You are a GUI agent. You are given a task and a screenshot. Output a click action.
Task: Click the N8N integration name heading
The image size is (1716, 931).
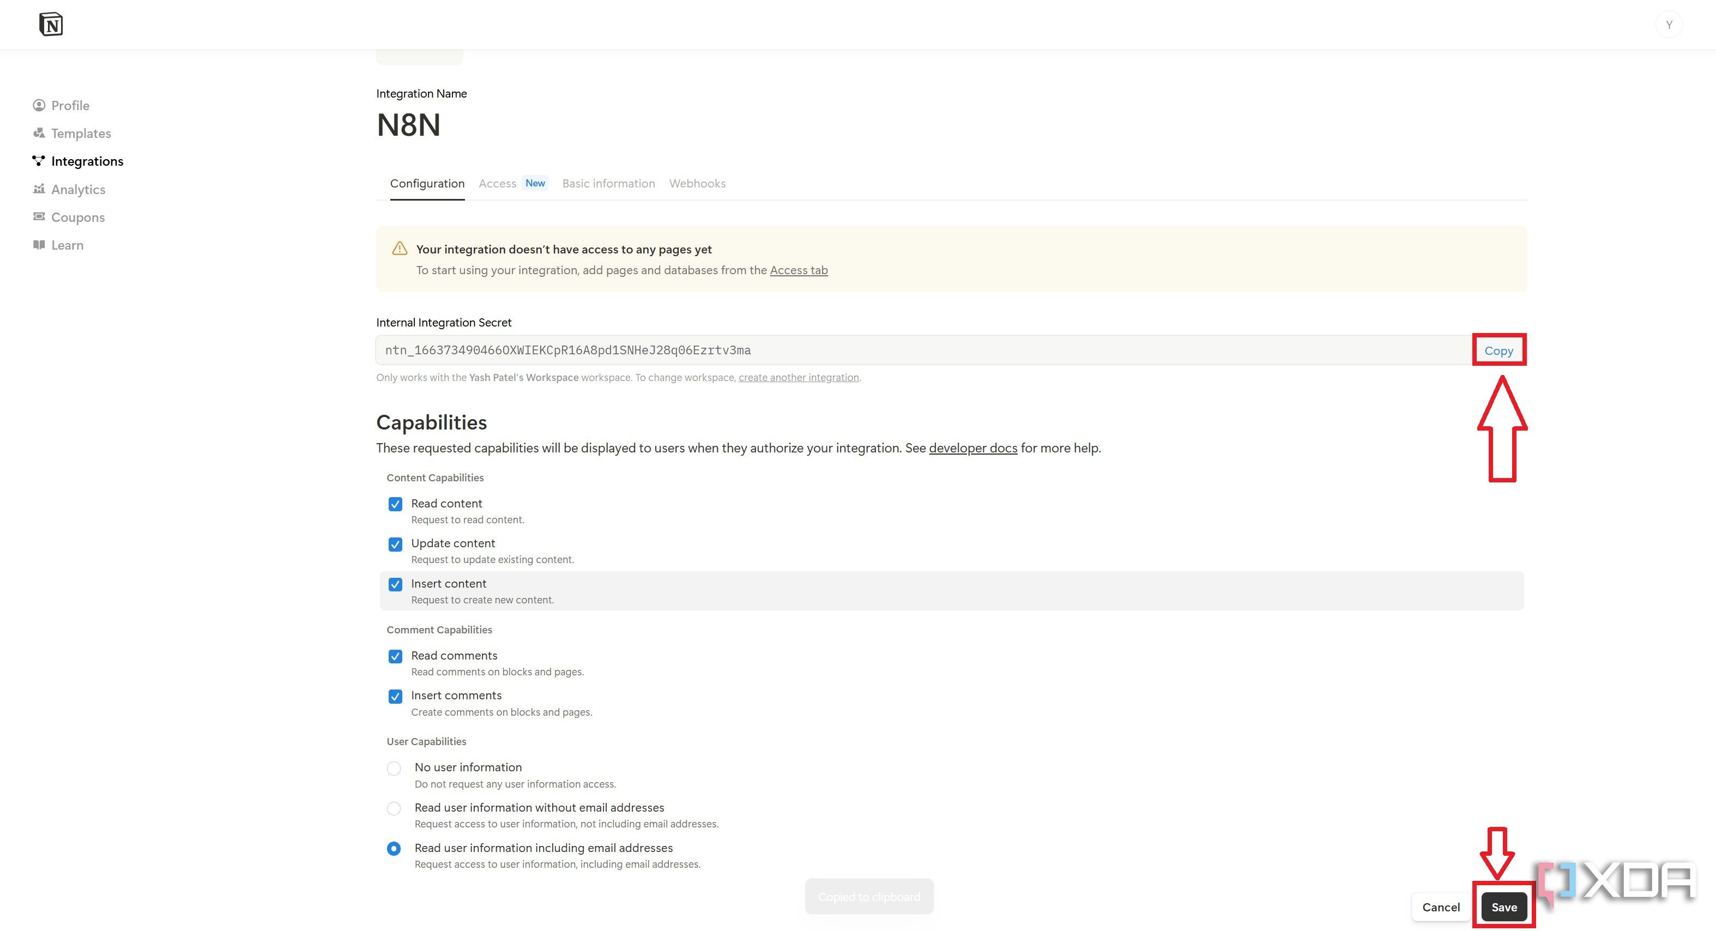408,125
